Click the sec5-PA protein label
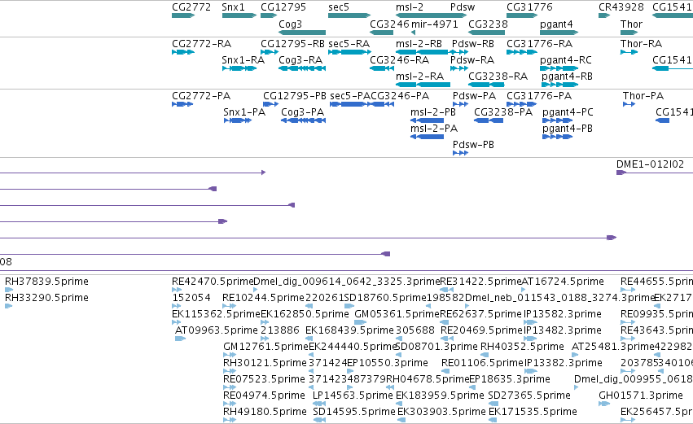 350,96
